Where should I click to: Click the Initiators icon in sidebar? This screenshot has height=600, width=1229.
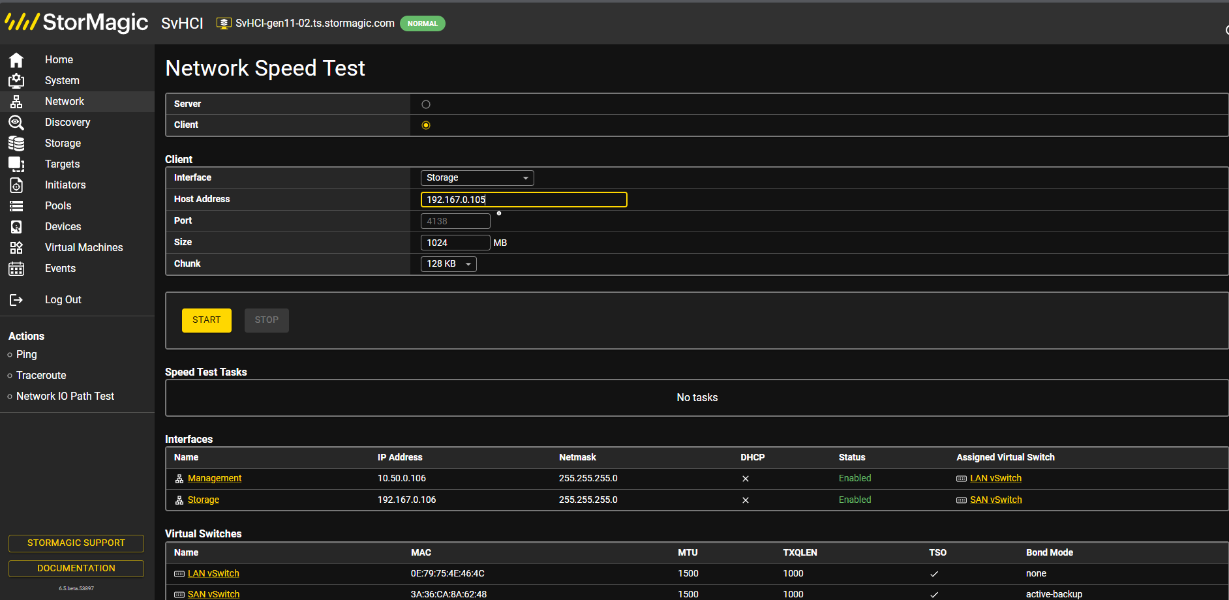pyautogui.click(x=16, y=185)
